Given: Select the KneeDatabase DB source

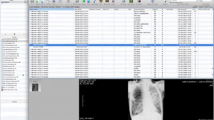Looking at the screenshot, I should coord(8,60).
